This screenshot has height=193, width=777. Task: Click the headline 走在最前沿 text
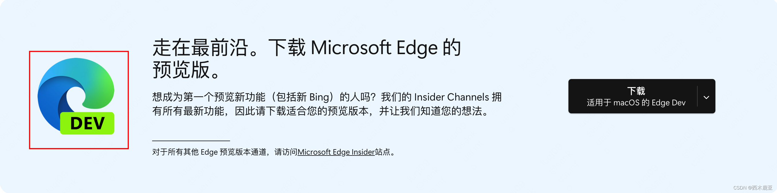click(200, 48)
